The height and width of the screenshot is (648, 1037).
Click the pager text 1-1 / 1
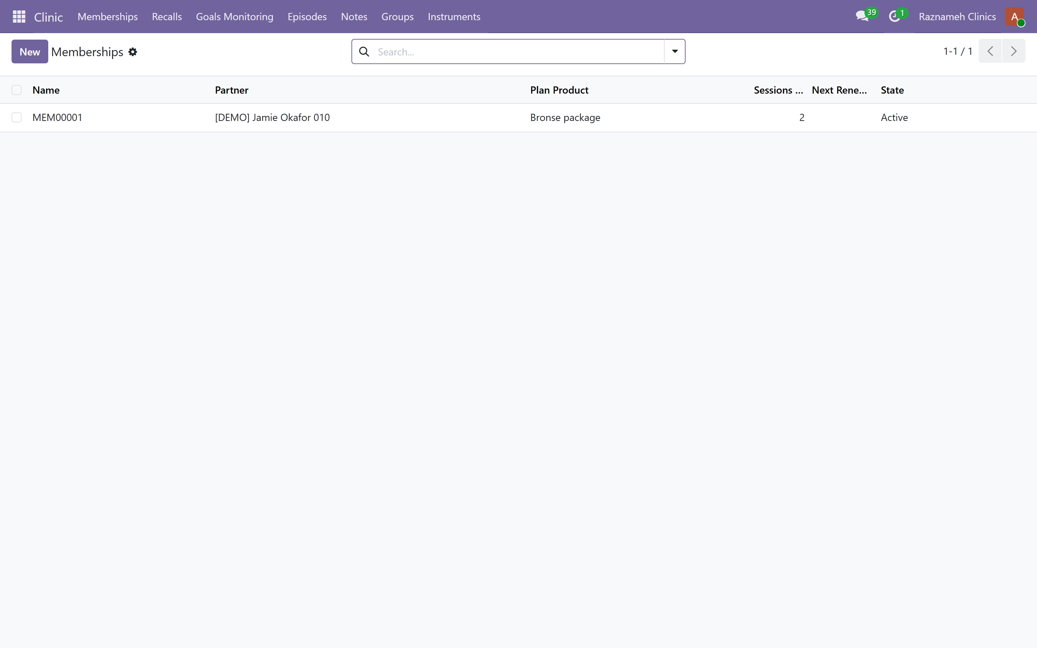958,51
